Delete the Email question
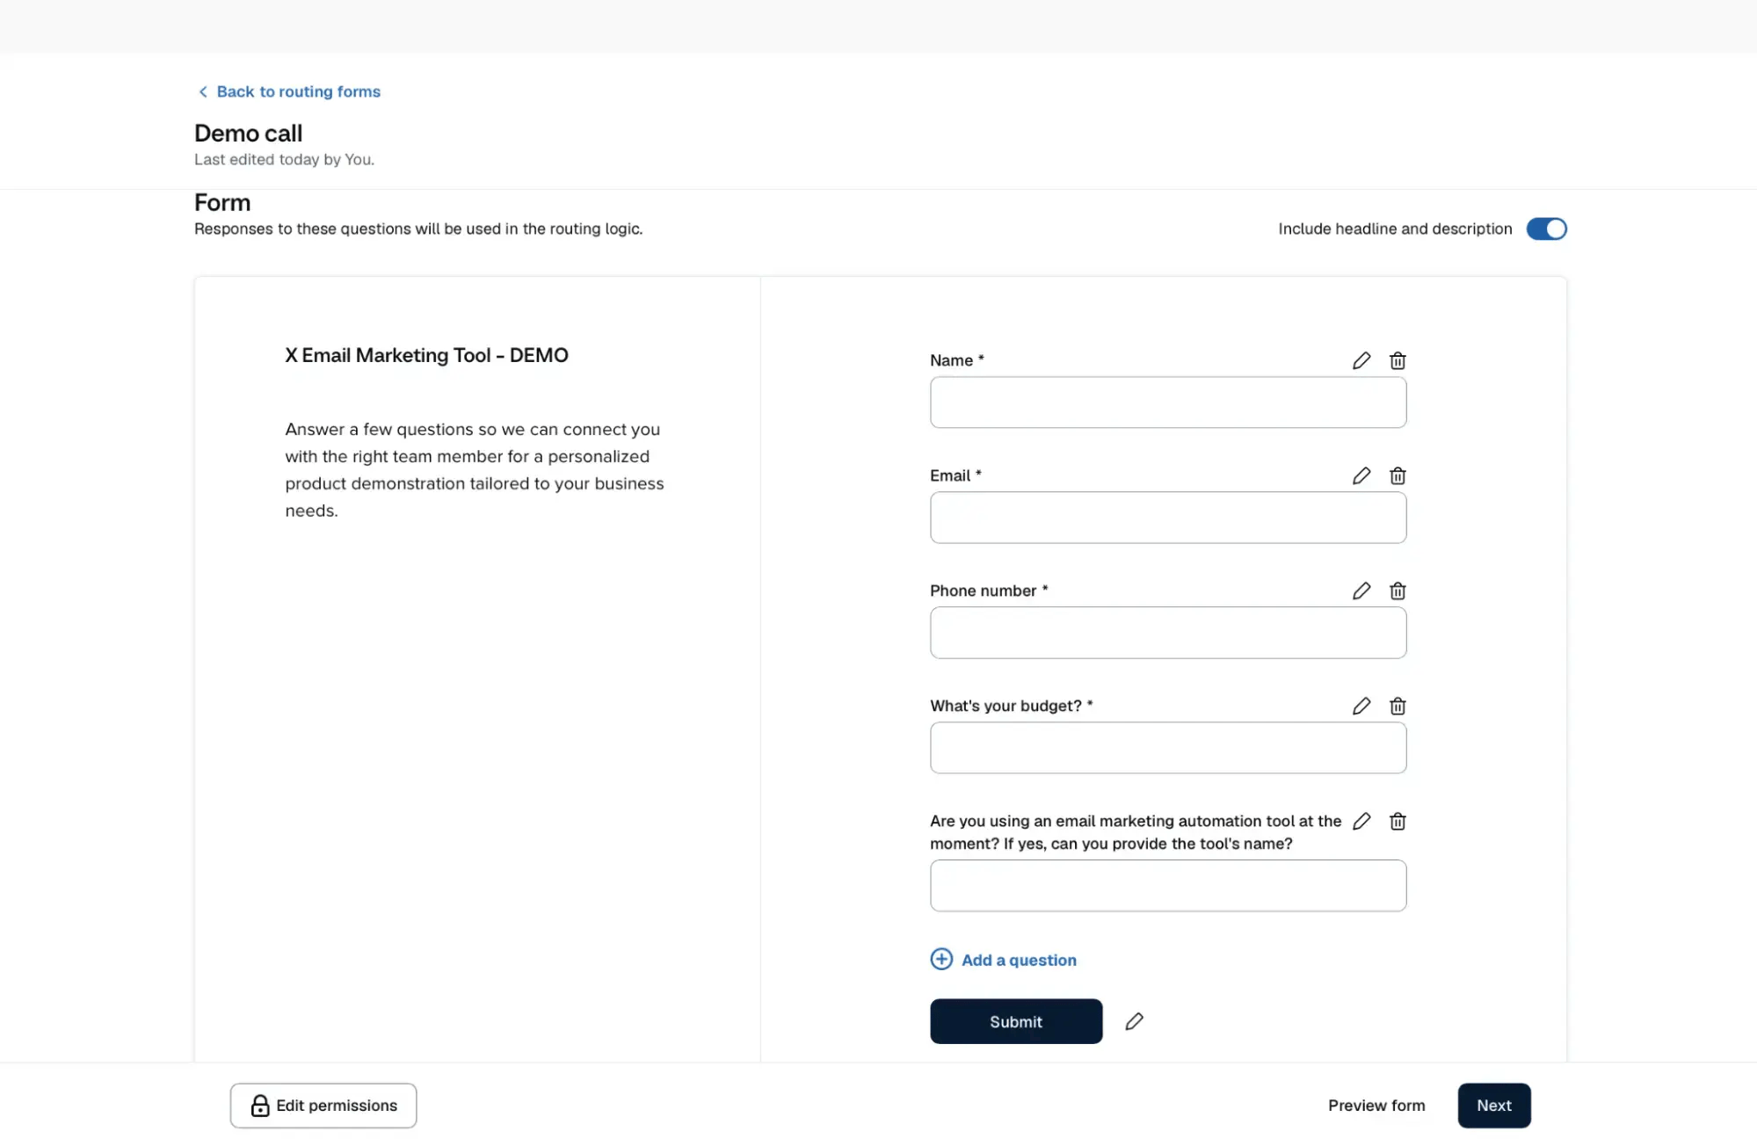 tap(1398, 475)
